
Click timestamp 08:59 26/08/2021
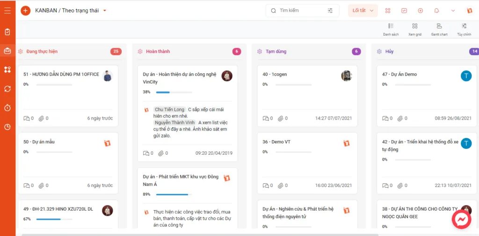point(453,118)
